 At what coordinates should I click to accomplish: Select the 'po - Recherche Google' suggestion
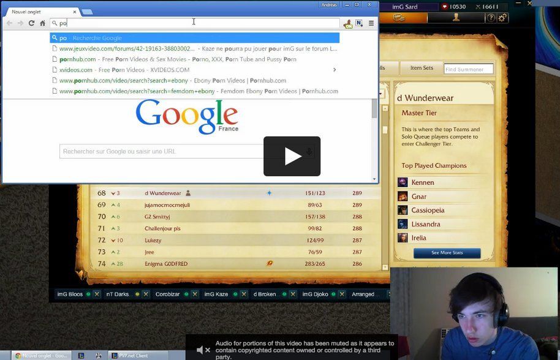pyautogui.click(x=195, y=38)
